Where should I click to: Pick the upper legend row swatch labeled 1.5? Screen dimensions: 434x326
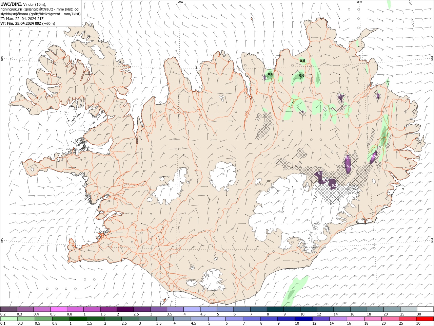[x=108, y=309]
